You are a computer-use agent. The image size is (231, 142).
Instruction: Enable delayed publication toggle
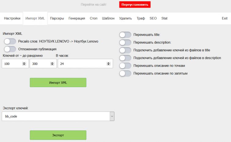point(10,49)
